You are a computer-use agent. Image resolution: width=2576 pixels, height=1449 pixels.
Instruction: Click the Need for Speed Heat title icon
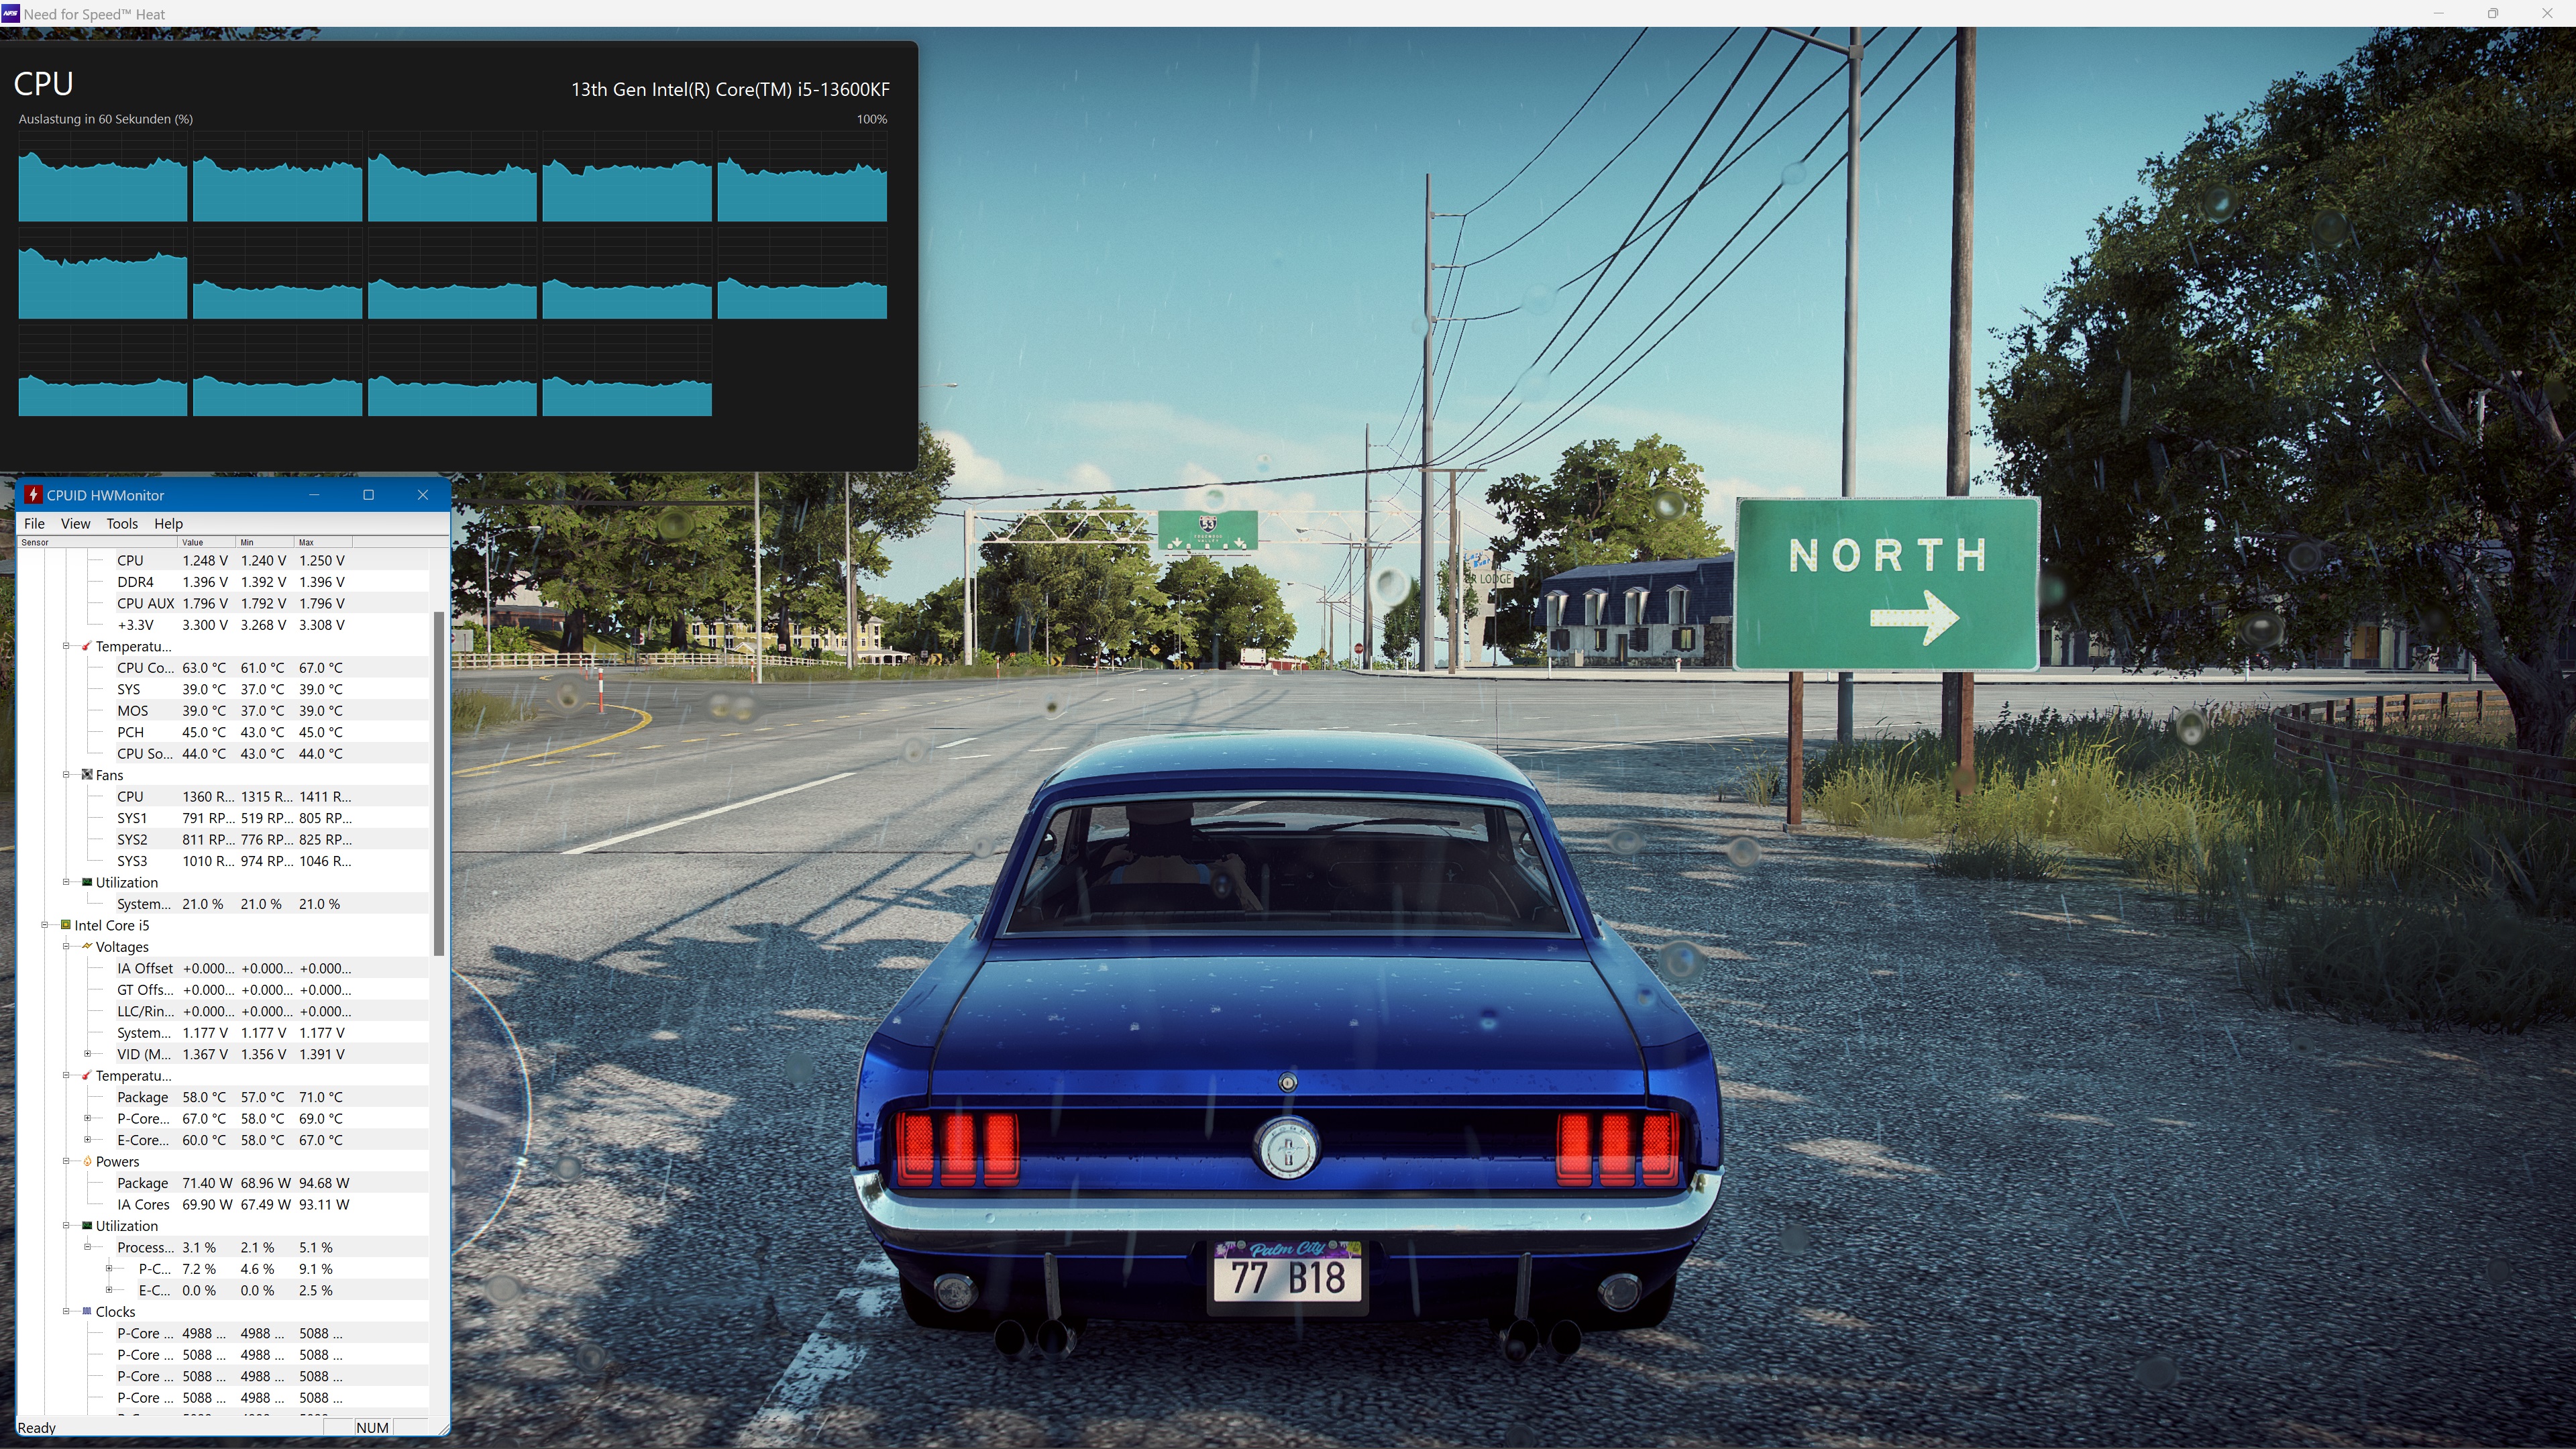[11, 13]
